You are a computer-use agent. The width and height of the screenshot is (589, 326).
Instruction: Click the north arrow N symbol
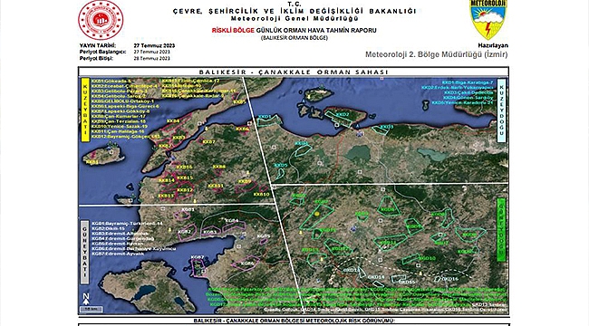[86, 299]
